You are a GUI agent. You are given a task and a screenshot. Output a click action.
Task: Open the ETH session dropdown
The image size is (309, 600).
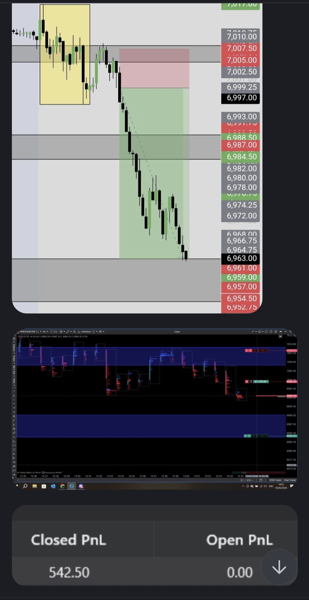250,480
